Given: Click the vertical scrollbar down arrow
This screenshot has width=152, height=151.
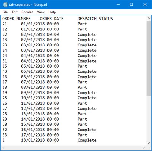Looking at the screenshot, I should 148,143.
